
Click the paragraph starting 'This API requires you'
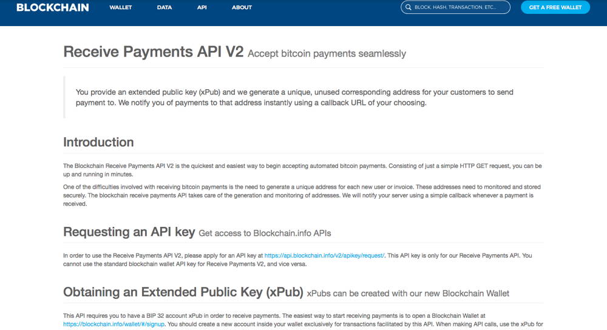click(x=303, y=320)
